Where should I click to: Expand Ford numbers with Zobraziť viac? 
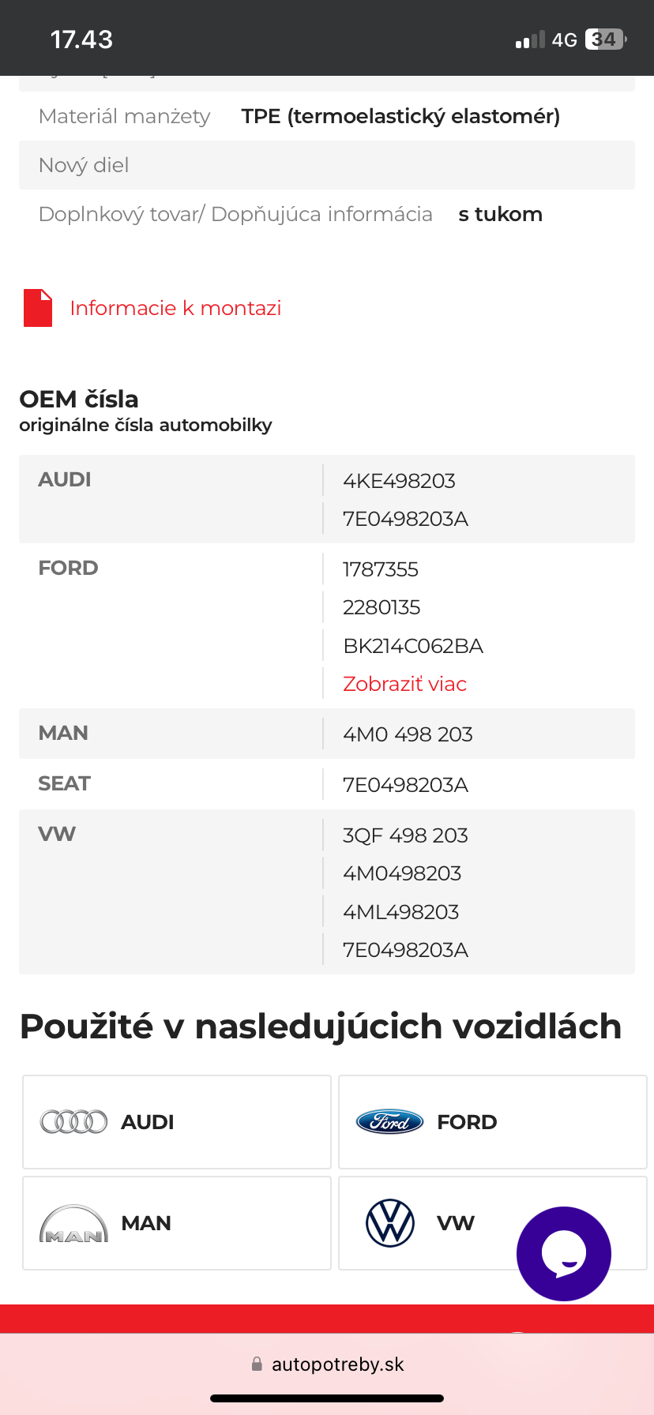click(404, 684)
